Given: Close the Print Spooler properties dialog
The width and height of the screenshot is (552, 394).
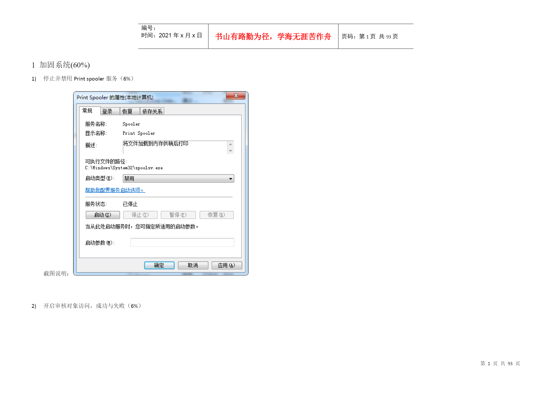Looking at the screenshot, I should 236,95.
